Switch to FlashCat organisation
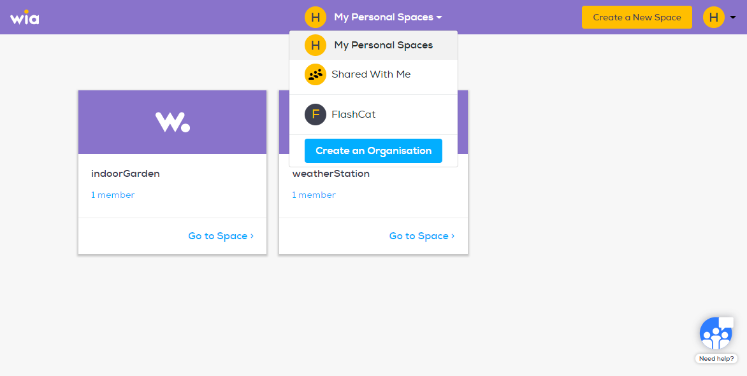 pyautogui.click(x=373, y=115)
